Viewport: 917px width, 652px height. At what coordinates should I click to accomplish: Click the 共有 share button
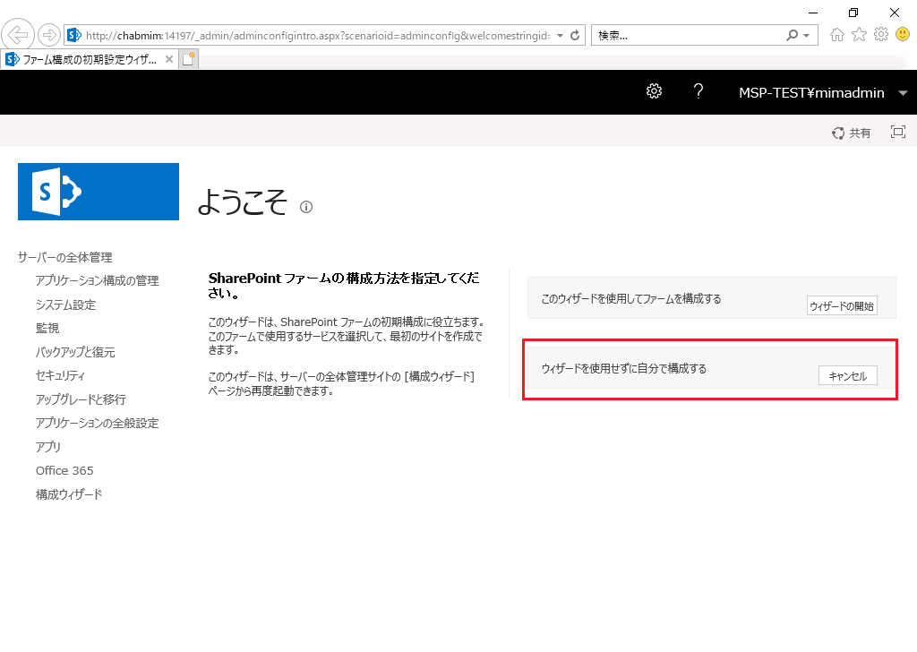[x=851, y=133]
